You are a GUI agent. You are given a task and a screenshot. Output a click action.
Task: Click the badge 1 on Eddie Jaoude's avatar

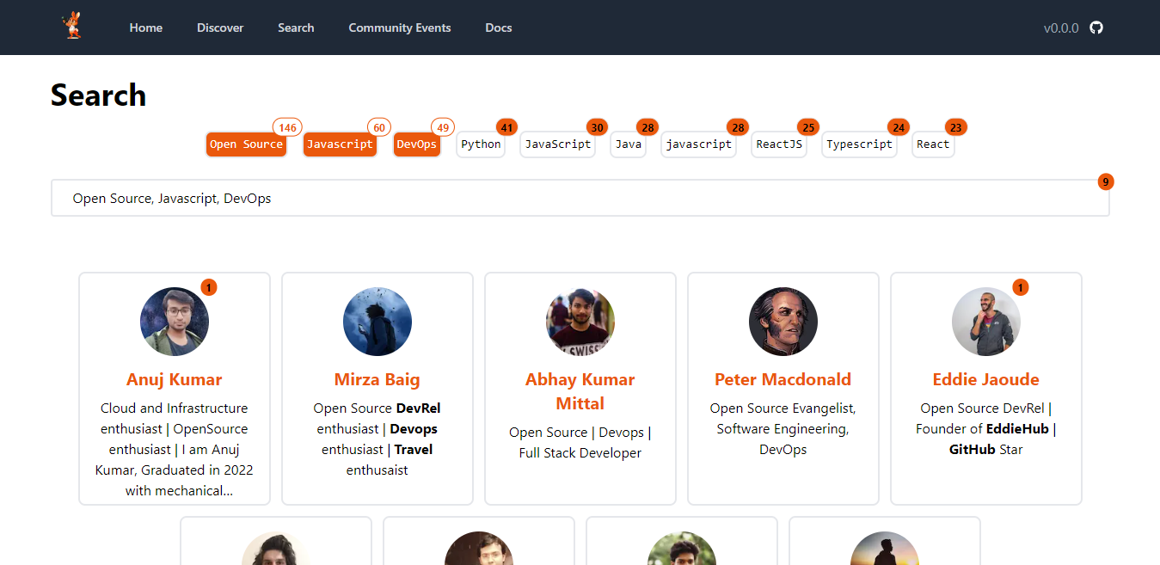coord(1021,287)
